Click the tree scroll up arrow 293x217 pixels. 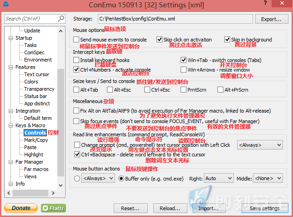pos(61,31)
